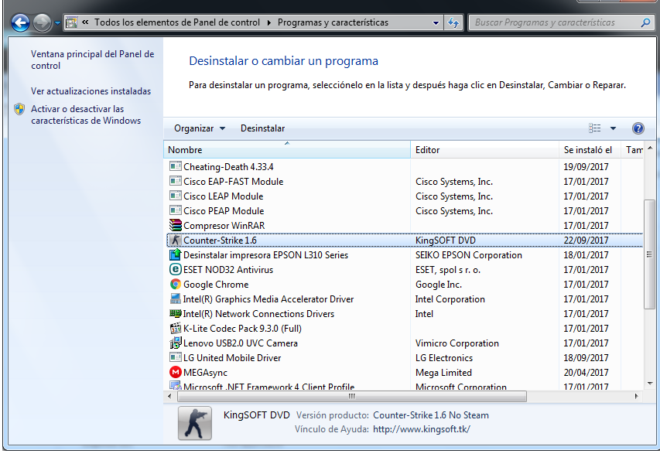Click the Compresor WinRAR books icon
The width and height of the screenshot is (660, 464).
[175, 225]
